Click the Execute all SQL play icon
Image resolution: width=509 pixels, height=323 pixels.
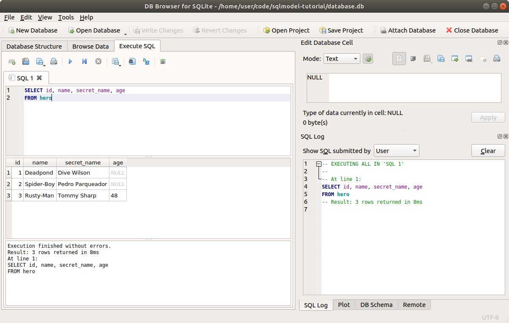(x=70, y=62)
